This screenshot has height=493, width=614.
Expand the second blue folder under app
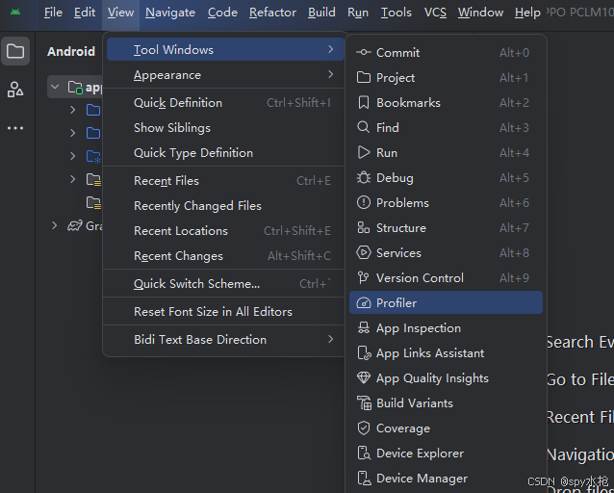[72, 133]
